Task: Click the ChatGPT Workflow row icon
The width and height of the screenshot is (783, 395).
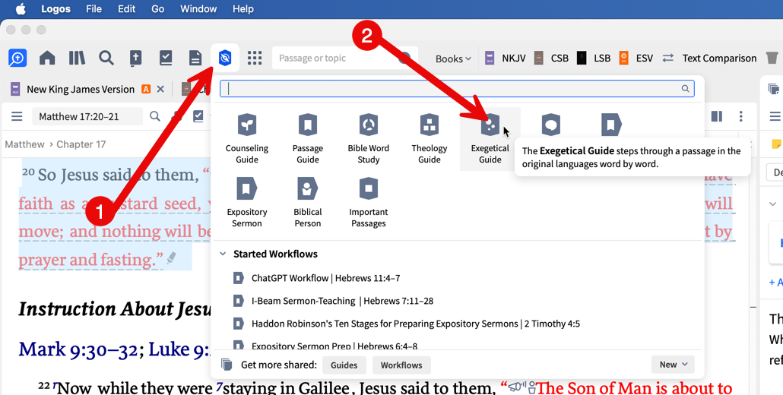Action: (238, 278)
